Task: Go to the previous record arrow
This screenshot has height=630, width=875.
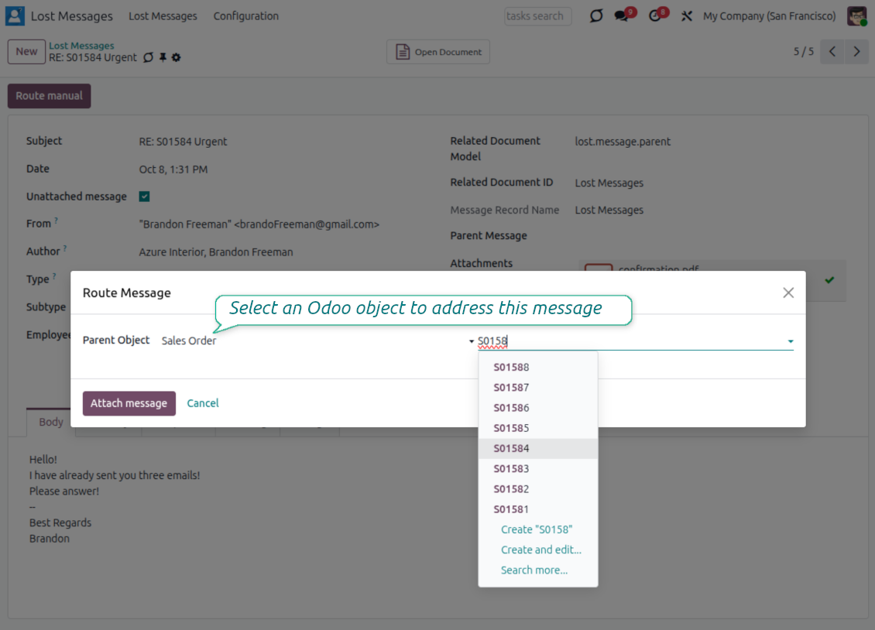Action: (832, 52)
